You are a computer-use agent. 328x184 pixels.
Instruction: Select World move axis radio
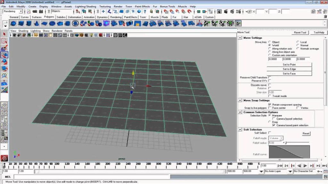pyautogui.click(x=269, y=45)
